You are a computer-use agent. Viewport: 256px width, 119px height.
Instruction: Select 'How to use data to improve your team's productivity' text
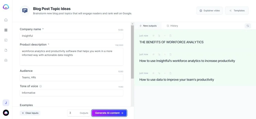pyautogui.click(x=177, y=80)
